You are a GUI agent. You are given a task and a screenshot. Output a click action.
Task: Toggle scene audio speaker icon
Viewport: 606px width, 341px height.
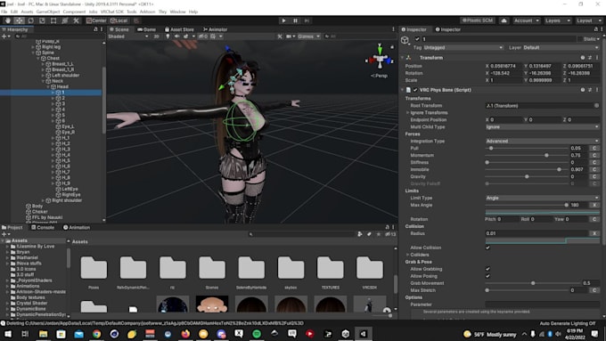pos(176,37)
